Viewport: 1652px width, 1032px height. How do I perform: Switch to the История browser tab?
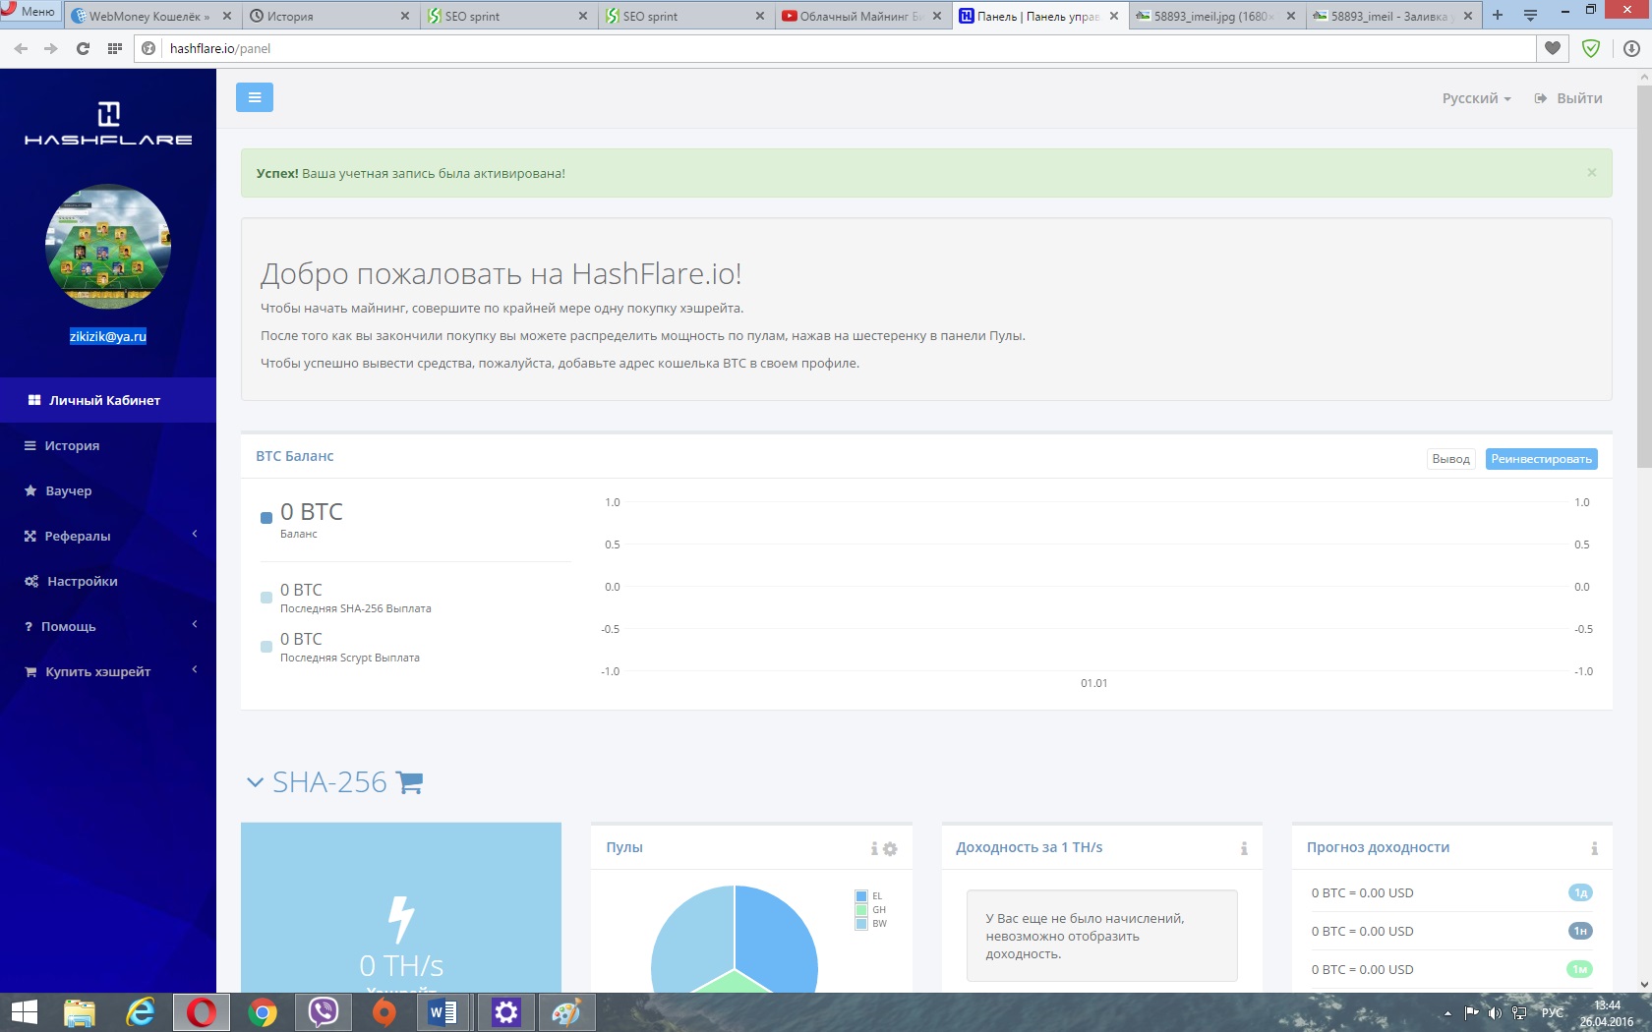[330, 16]
